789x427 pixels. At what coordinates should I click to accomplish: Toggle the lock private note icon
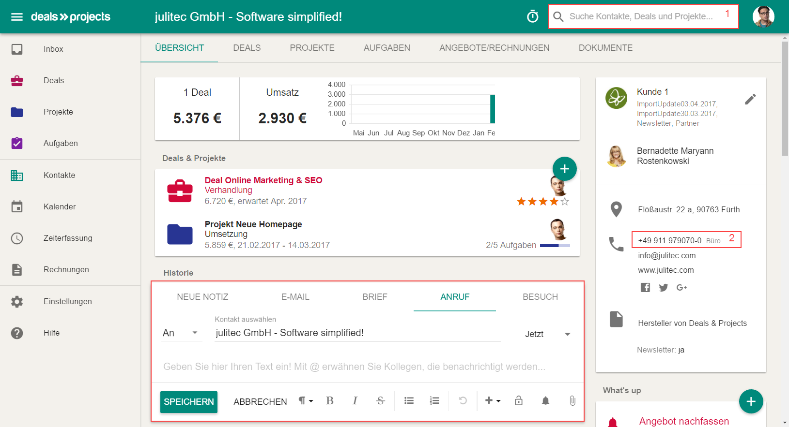519,400
